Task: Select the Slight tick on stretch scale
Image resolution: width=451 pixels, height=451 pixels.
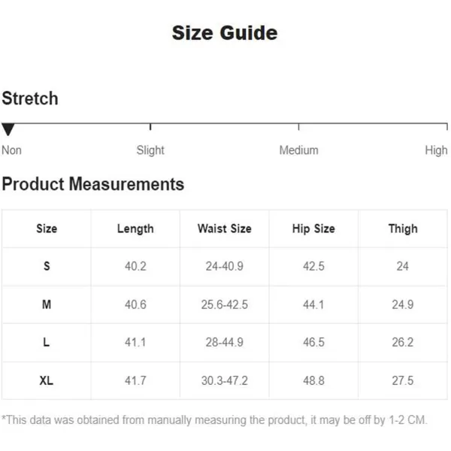Action: 150,127
